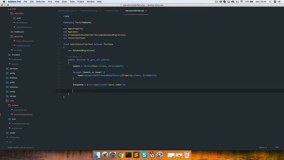The height and width of the screenshot is (160, 284).
Task: Open the Sublime Text application menu
Action: pos(15,2)
